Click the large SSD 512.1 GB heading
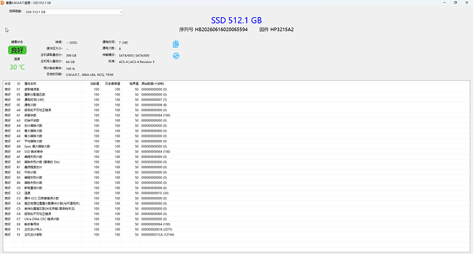473x254 pixels. (236, 20)
